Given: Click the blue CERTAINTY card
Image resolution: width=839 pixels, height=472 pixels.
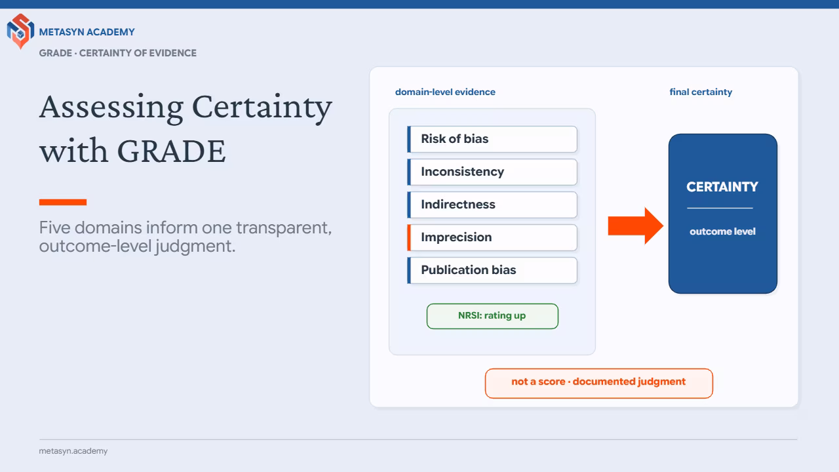Looking at the screenshot, I should click(x=722, y=214).
